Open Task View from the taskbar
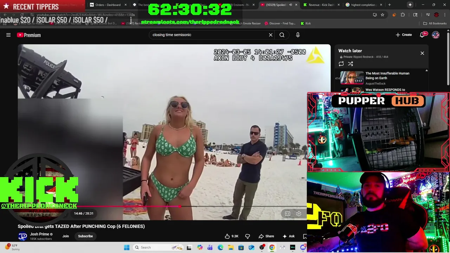450x253 pixels. click(189, 247)
